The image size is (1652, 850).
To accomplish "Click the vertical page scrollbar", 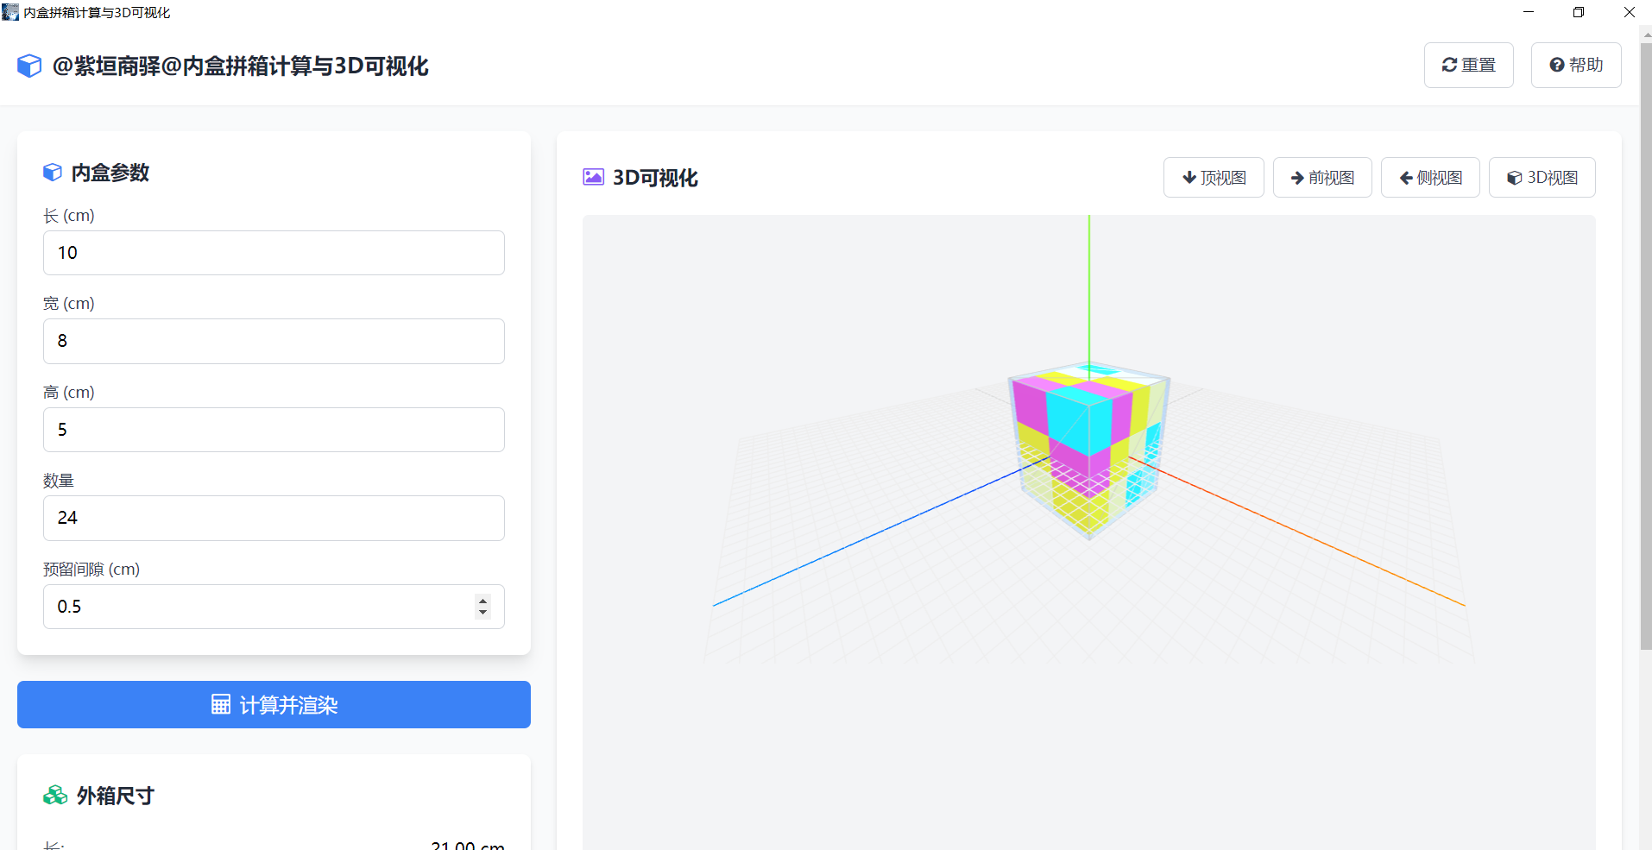I will pos(1645,345).
